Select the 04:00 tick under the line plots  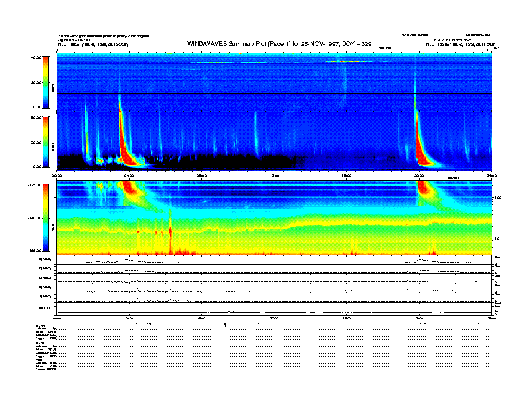(129, 318)
